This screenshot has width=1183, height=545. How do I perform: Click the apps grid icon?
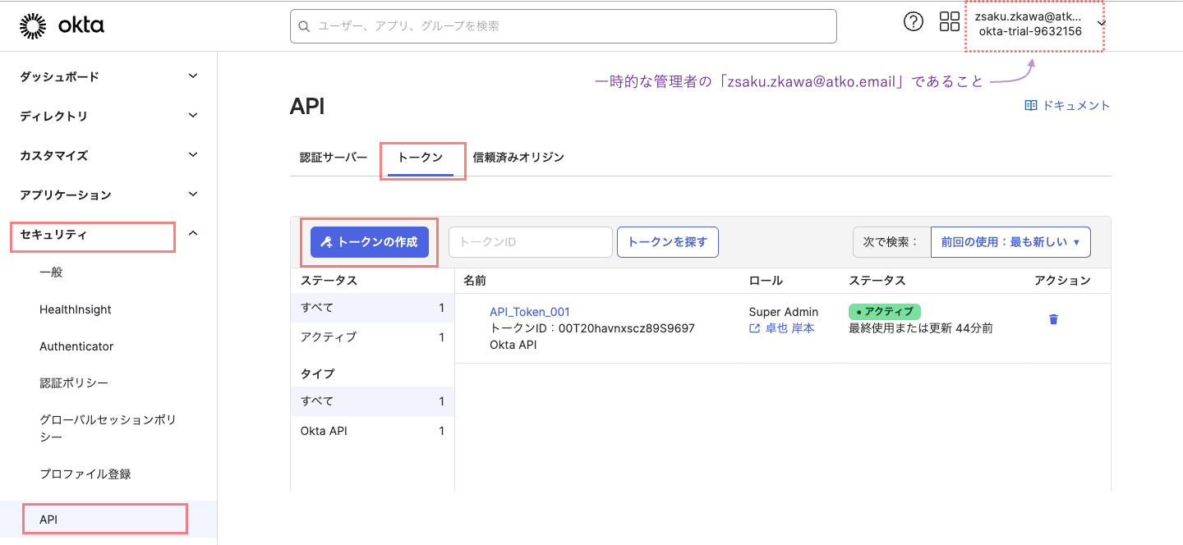[x=949, y=21]
